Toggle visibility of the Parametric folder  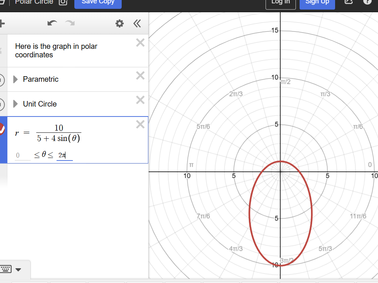pos(1,80)
